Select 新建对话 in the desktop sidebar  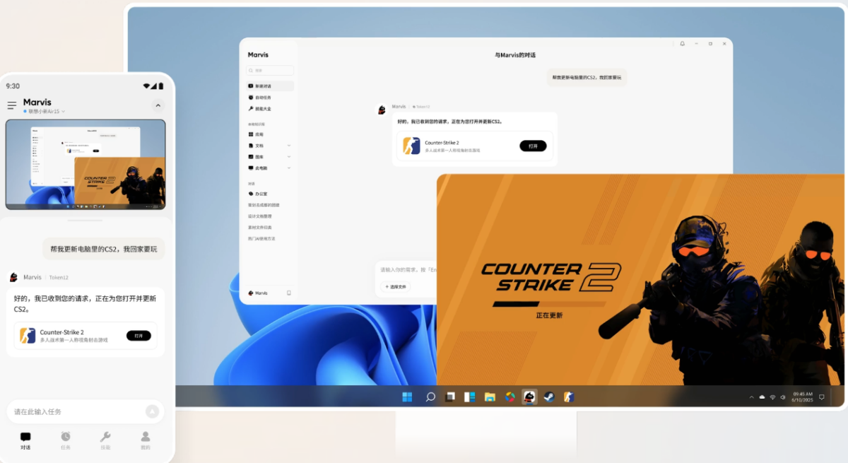pos(270,86)
